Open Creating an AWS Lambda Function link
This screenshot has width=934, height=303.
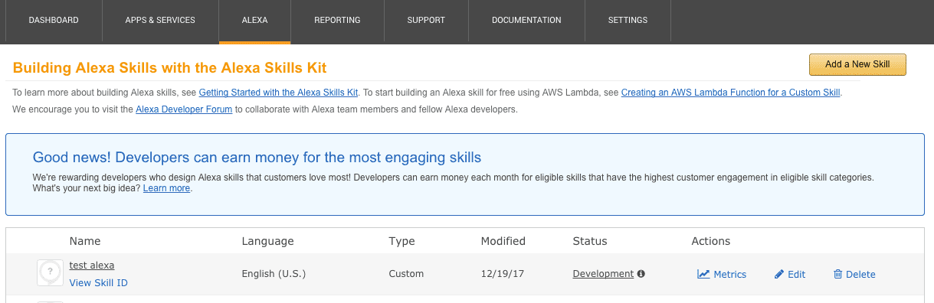[x=731, y=93]
